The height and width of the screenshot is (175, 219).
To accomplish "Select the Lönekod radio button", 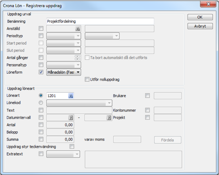I will click(41, 103).
